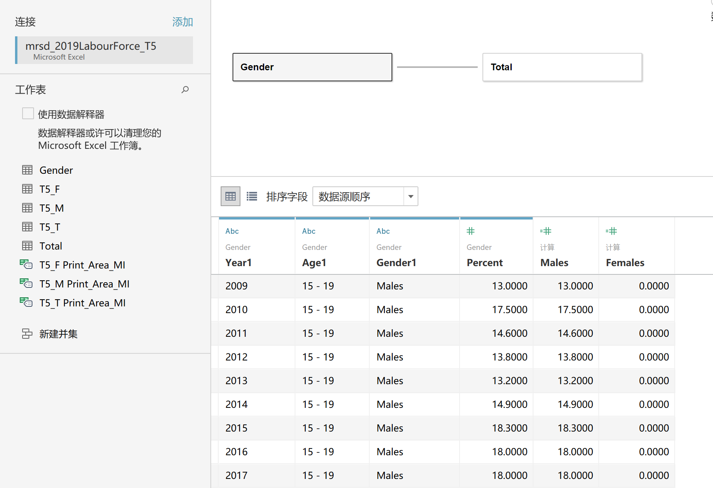Click calculation type icon above Males column
The height and width of the screenshot is (488, 713).
(545, 231)
